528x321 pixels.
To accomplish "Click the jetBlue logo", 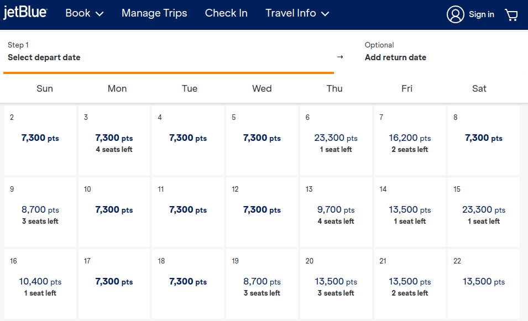I will [26, 11].
